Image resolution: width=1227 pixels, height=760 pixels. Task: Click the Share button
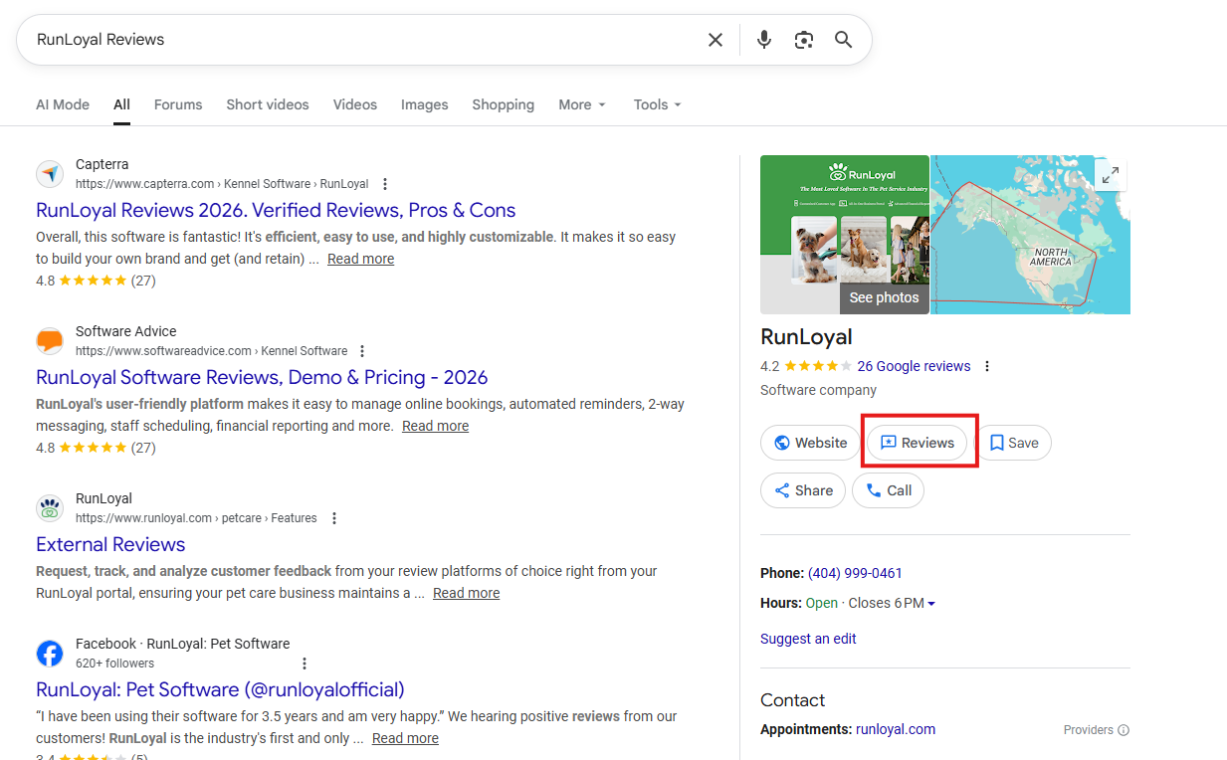[803, 490]
